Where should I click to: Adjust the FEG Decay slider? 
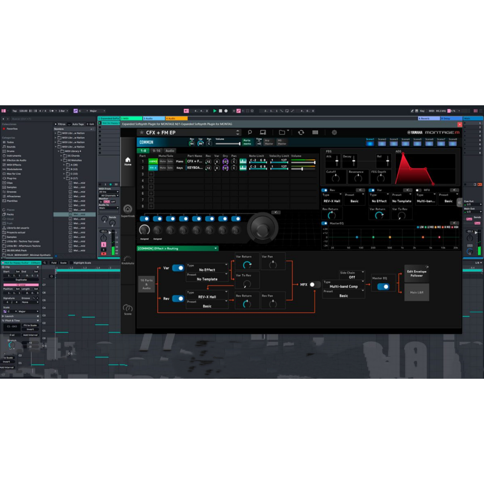tap(353, 161)
